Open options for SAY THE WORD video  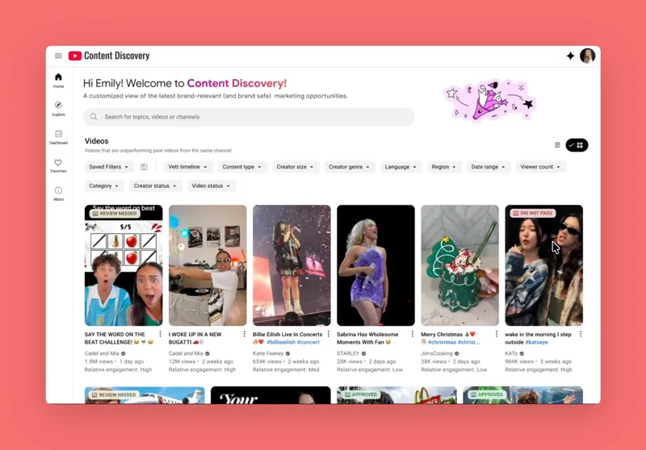point(160,334)
